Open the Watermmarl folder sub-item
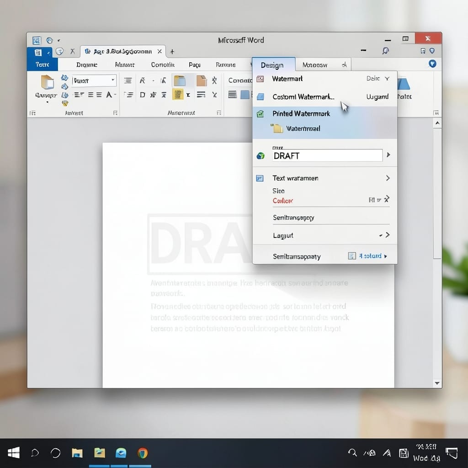The width and height of the screenshot is (468, 468). point(303,128)
